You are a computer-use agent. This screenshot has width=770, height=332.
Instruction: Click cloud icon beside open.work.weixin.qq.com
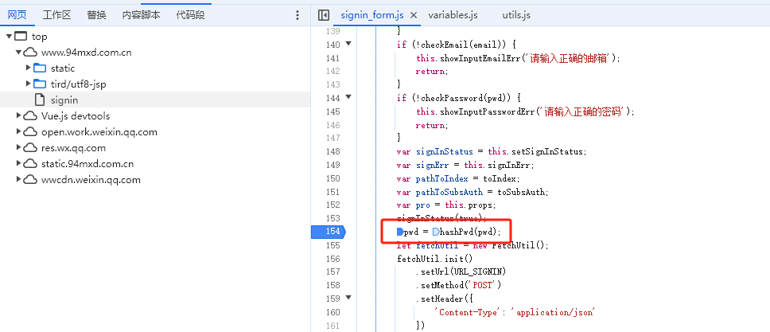tap(30, 132)
